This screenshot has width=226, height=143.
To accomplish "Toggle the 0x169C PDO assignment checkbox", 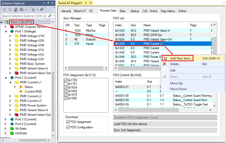I will tap(66, 98).
